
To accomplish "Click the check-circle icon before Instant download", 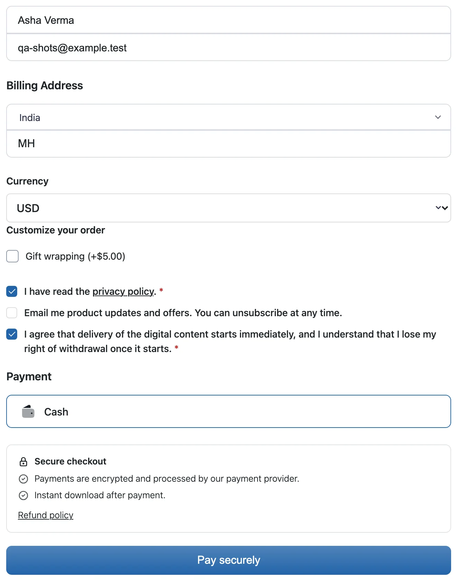I will pos(23,495).
